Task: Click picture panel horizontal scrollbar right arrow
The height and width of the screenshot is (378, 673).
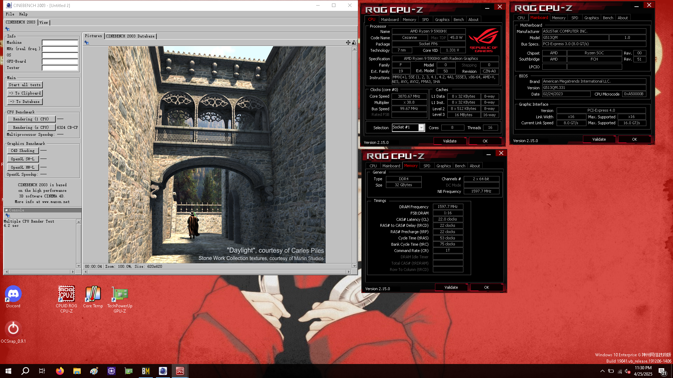Action: pyautogui.click(x=348, y=272)
